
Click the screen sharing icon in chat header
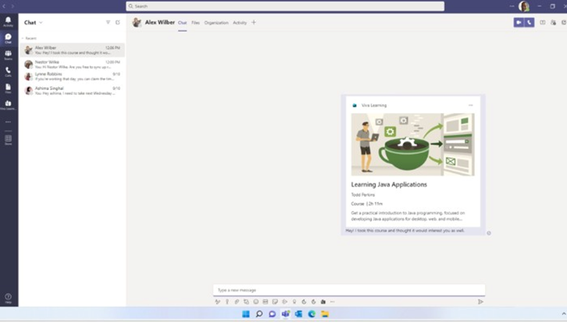(x=543, y=23)
